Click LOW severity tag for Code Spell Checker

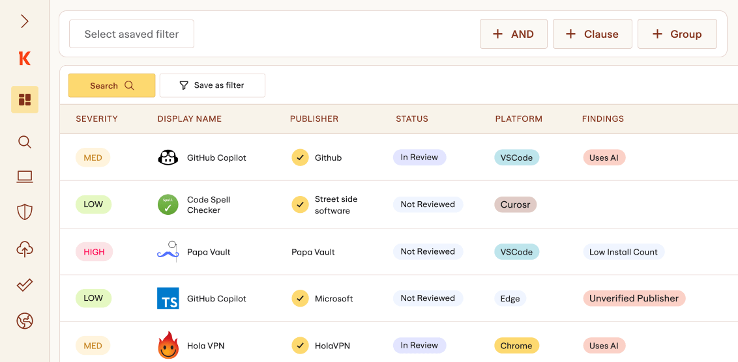93,204
